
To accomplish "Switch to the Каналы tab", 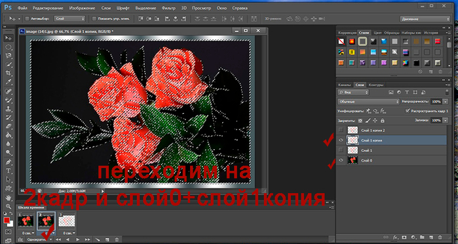I will 345,85.
